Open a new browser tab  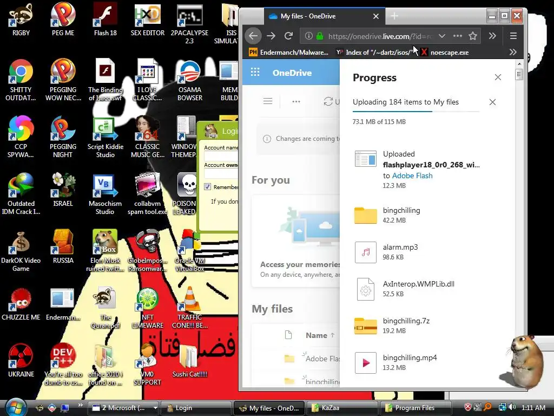(394, 16)
